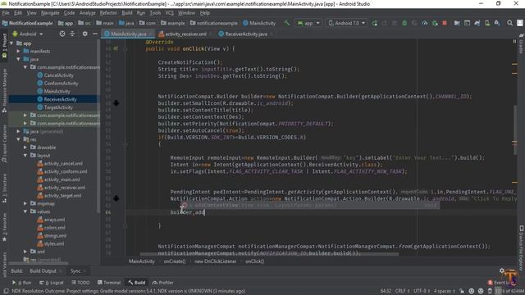
Task: Click memory indicator in status bar
Action: click(x=509, y=291)
